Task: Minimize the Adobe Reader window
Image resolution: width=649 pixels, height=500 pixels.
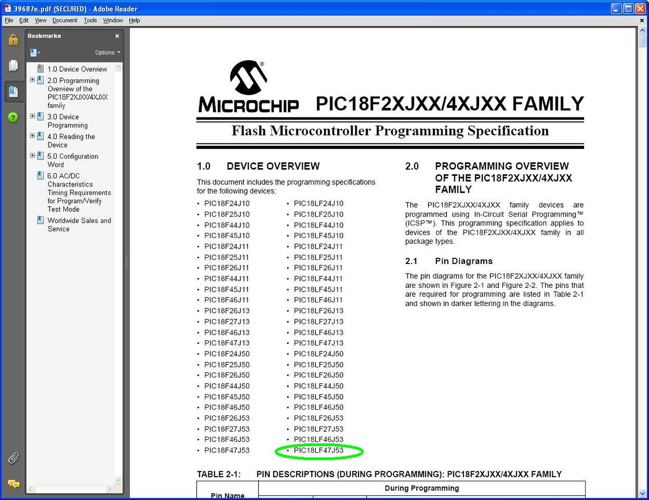Action: 616,9
